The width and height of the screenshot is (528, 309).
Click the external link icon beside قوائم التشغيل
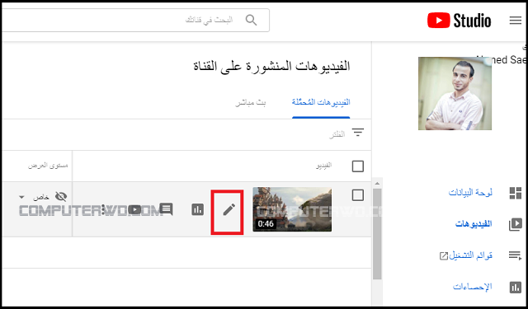(x=444, y=256)
